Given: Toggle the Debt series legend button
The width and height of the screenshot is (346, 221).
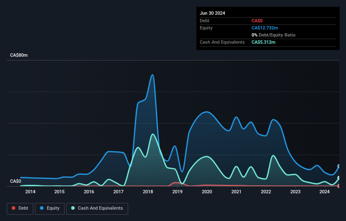Looking at the screenshot, I should (20, 208).
